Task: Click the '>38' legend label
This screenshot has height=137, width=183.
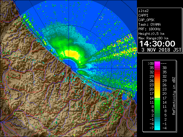Action: [151, 64]
